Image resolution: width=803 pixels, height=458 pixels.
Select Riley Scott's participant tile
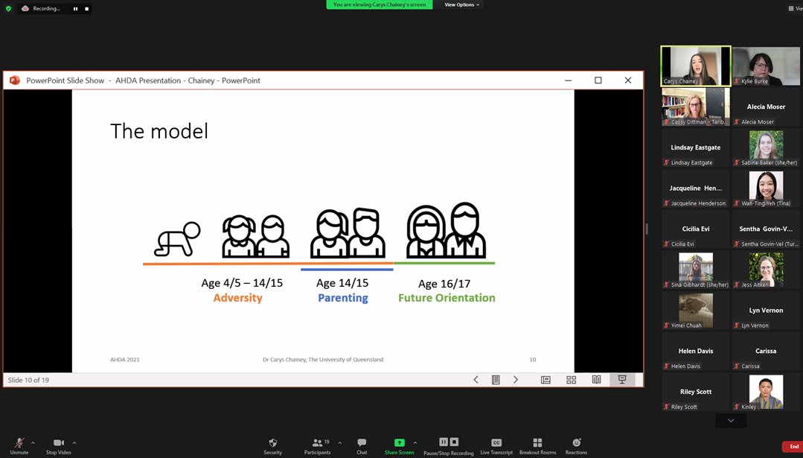click(695, 392)
